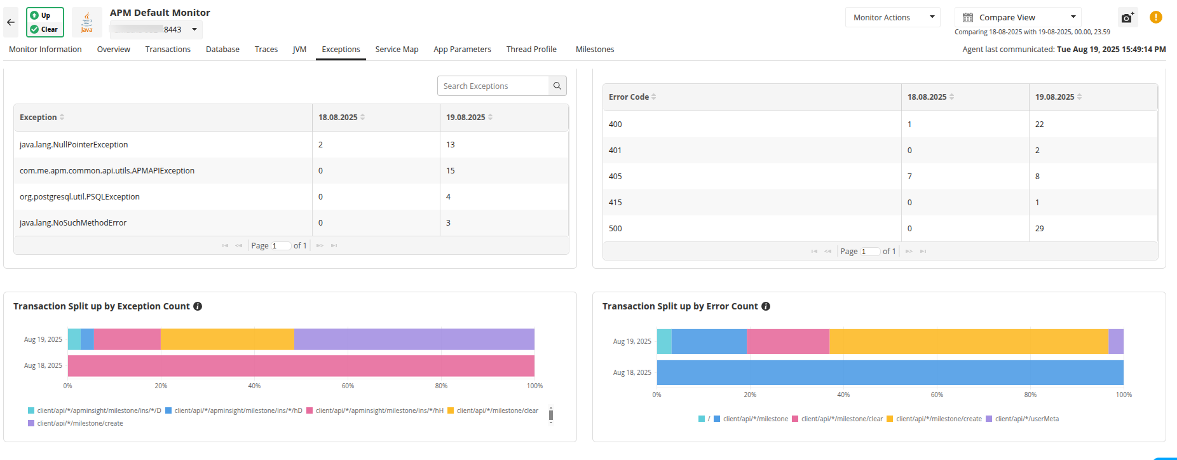Go back using the left arrow icon
Screen dimensions: 1177x460
click(11, 22)
